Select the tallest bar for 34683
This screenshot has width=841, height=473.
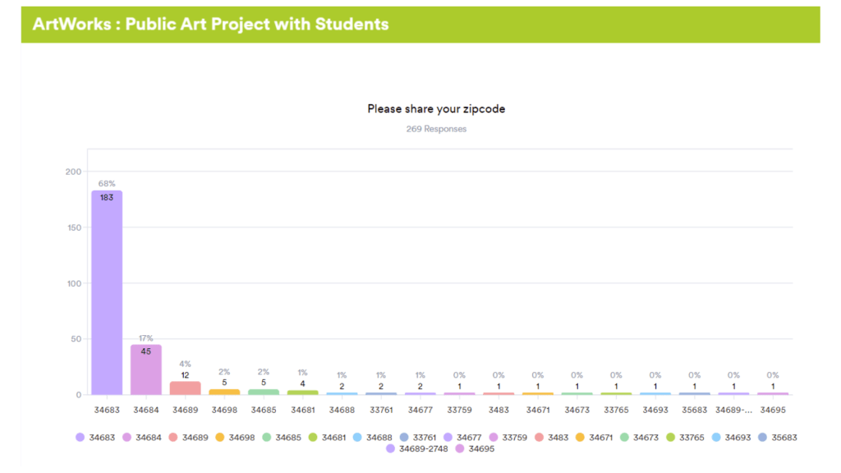(x=107, y=292)
